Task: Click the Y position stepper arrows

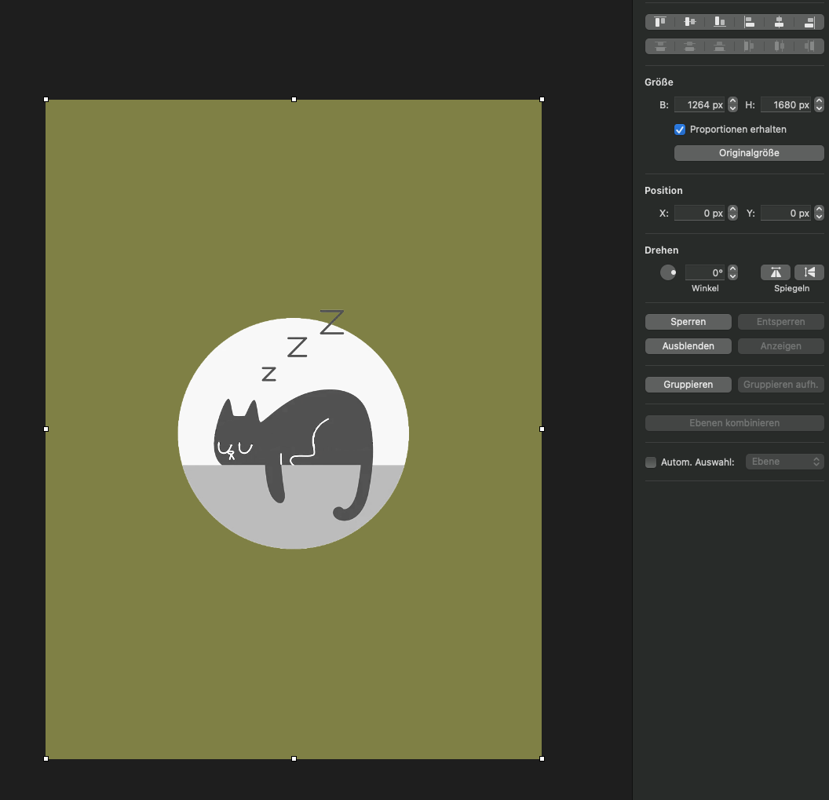Action: 820,213
